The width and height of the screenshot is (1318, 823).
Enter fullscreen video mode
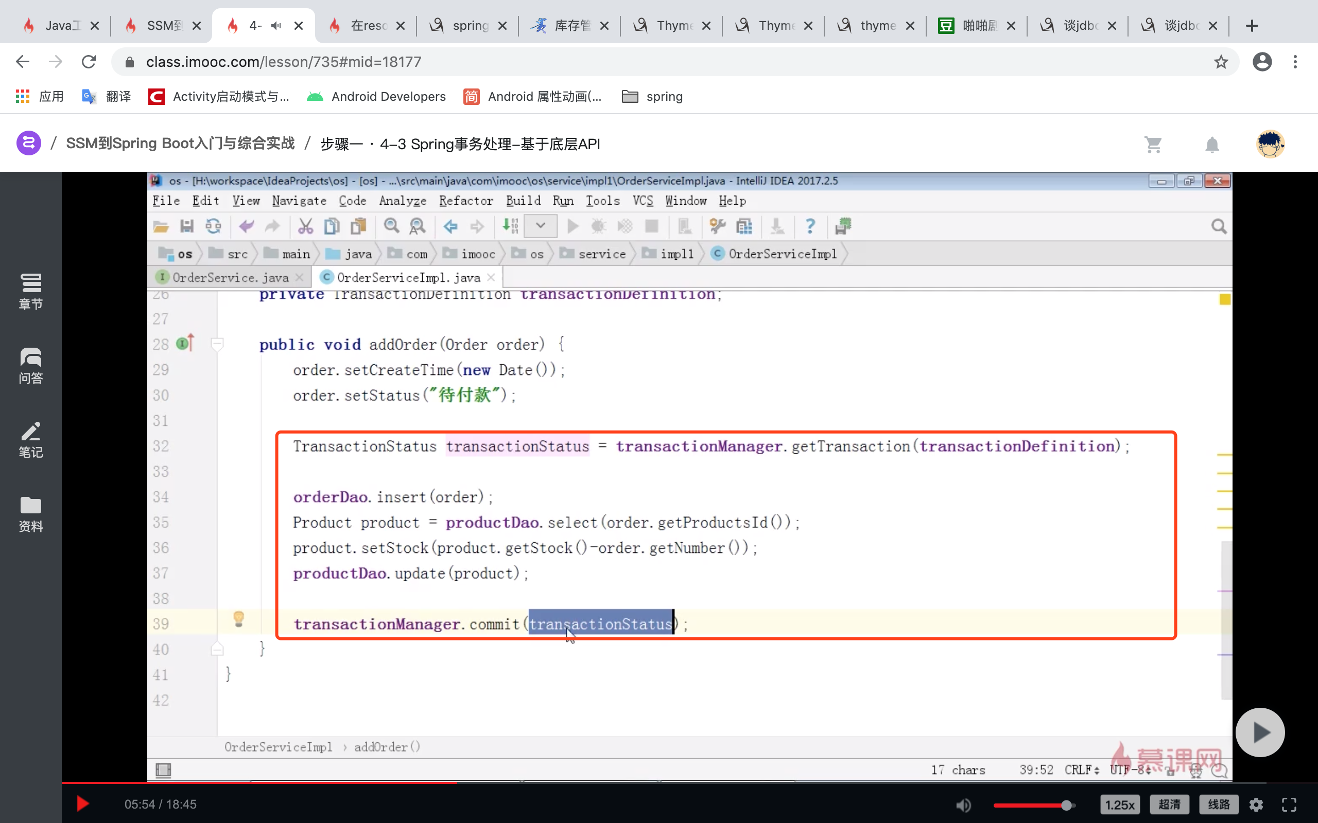click(1289, 804)
